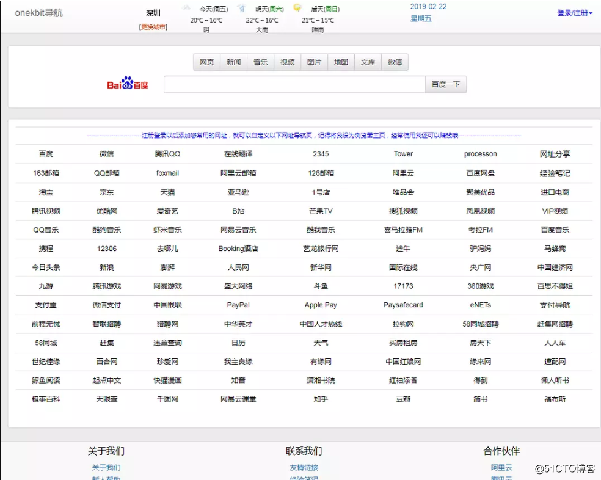Open the 17173 link
The image size is (601, 480).
click(403, 286)
